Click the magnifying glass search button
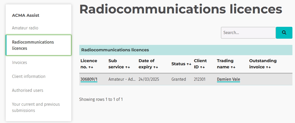295x123 pixels. click(284, 33)
